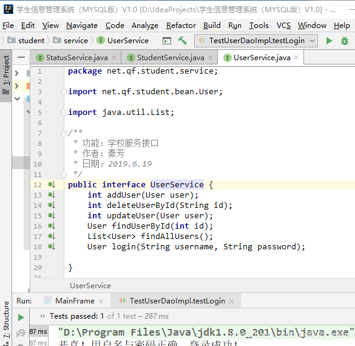Expand the hidden test toolbar chevron
Viewport: 355px width, 346px height.
[x=42, y=316]
